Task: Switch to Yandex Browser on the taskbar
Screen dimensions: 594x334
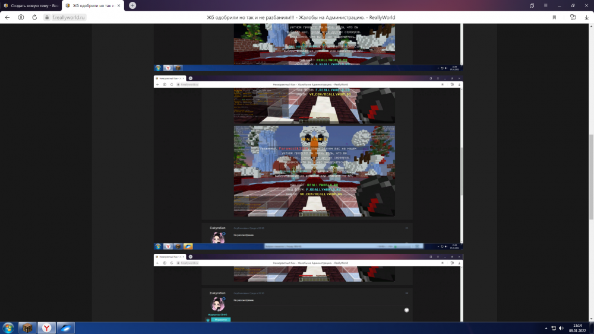Action: 46,327
